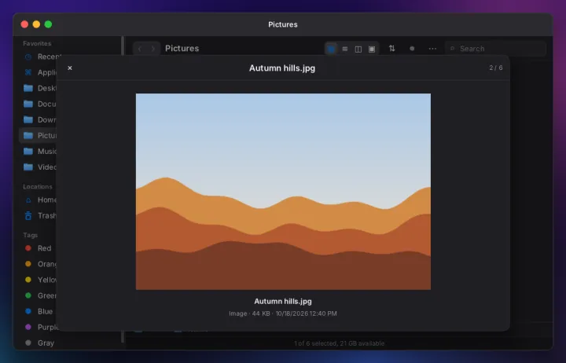Click the Pictures path title in toolbar
The width and height of the screenshot is (566, 363).
pyautogui.click(x=182, y=49)
